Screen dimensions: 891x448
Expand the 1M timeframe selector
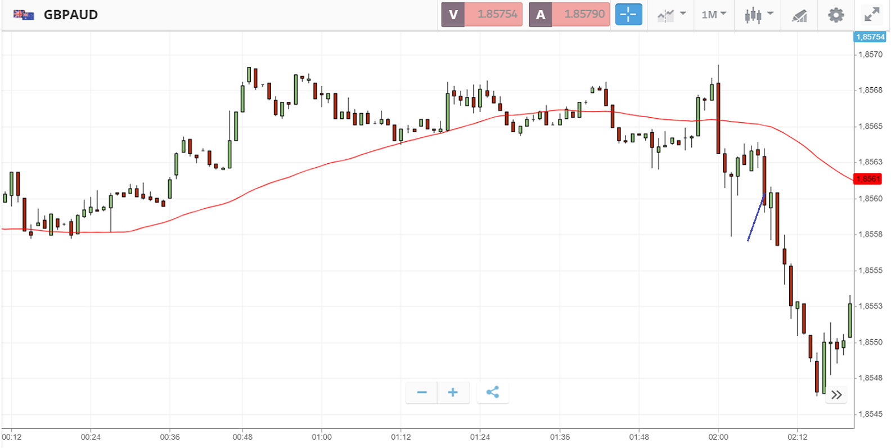(714, 15)
